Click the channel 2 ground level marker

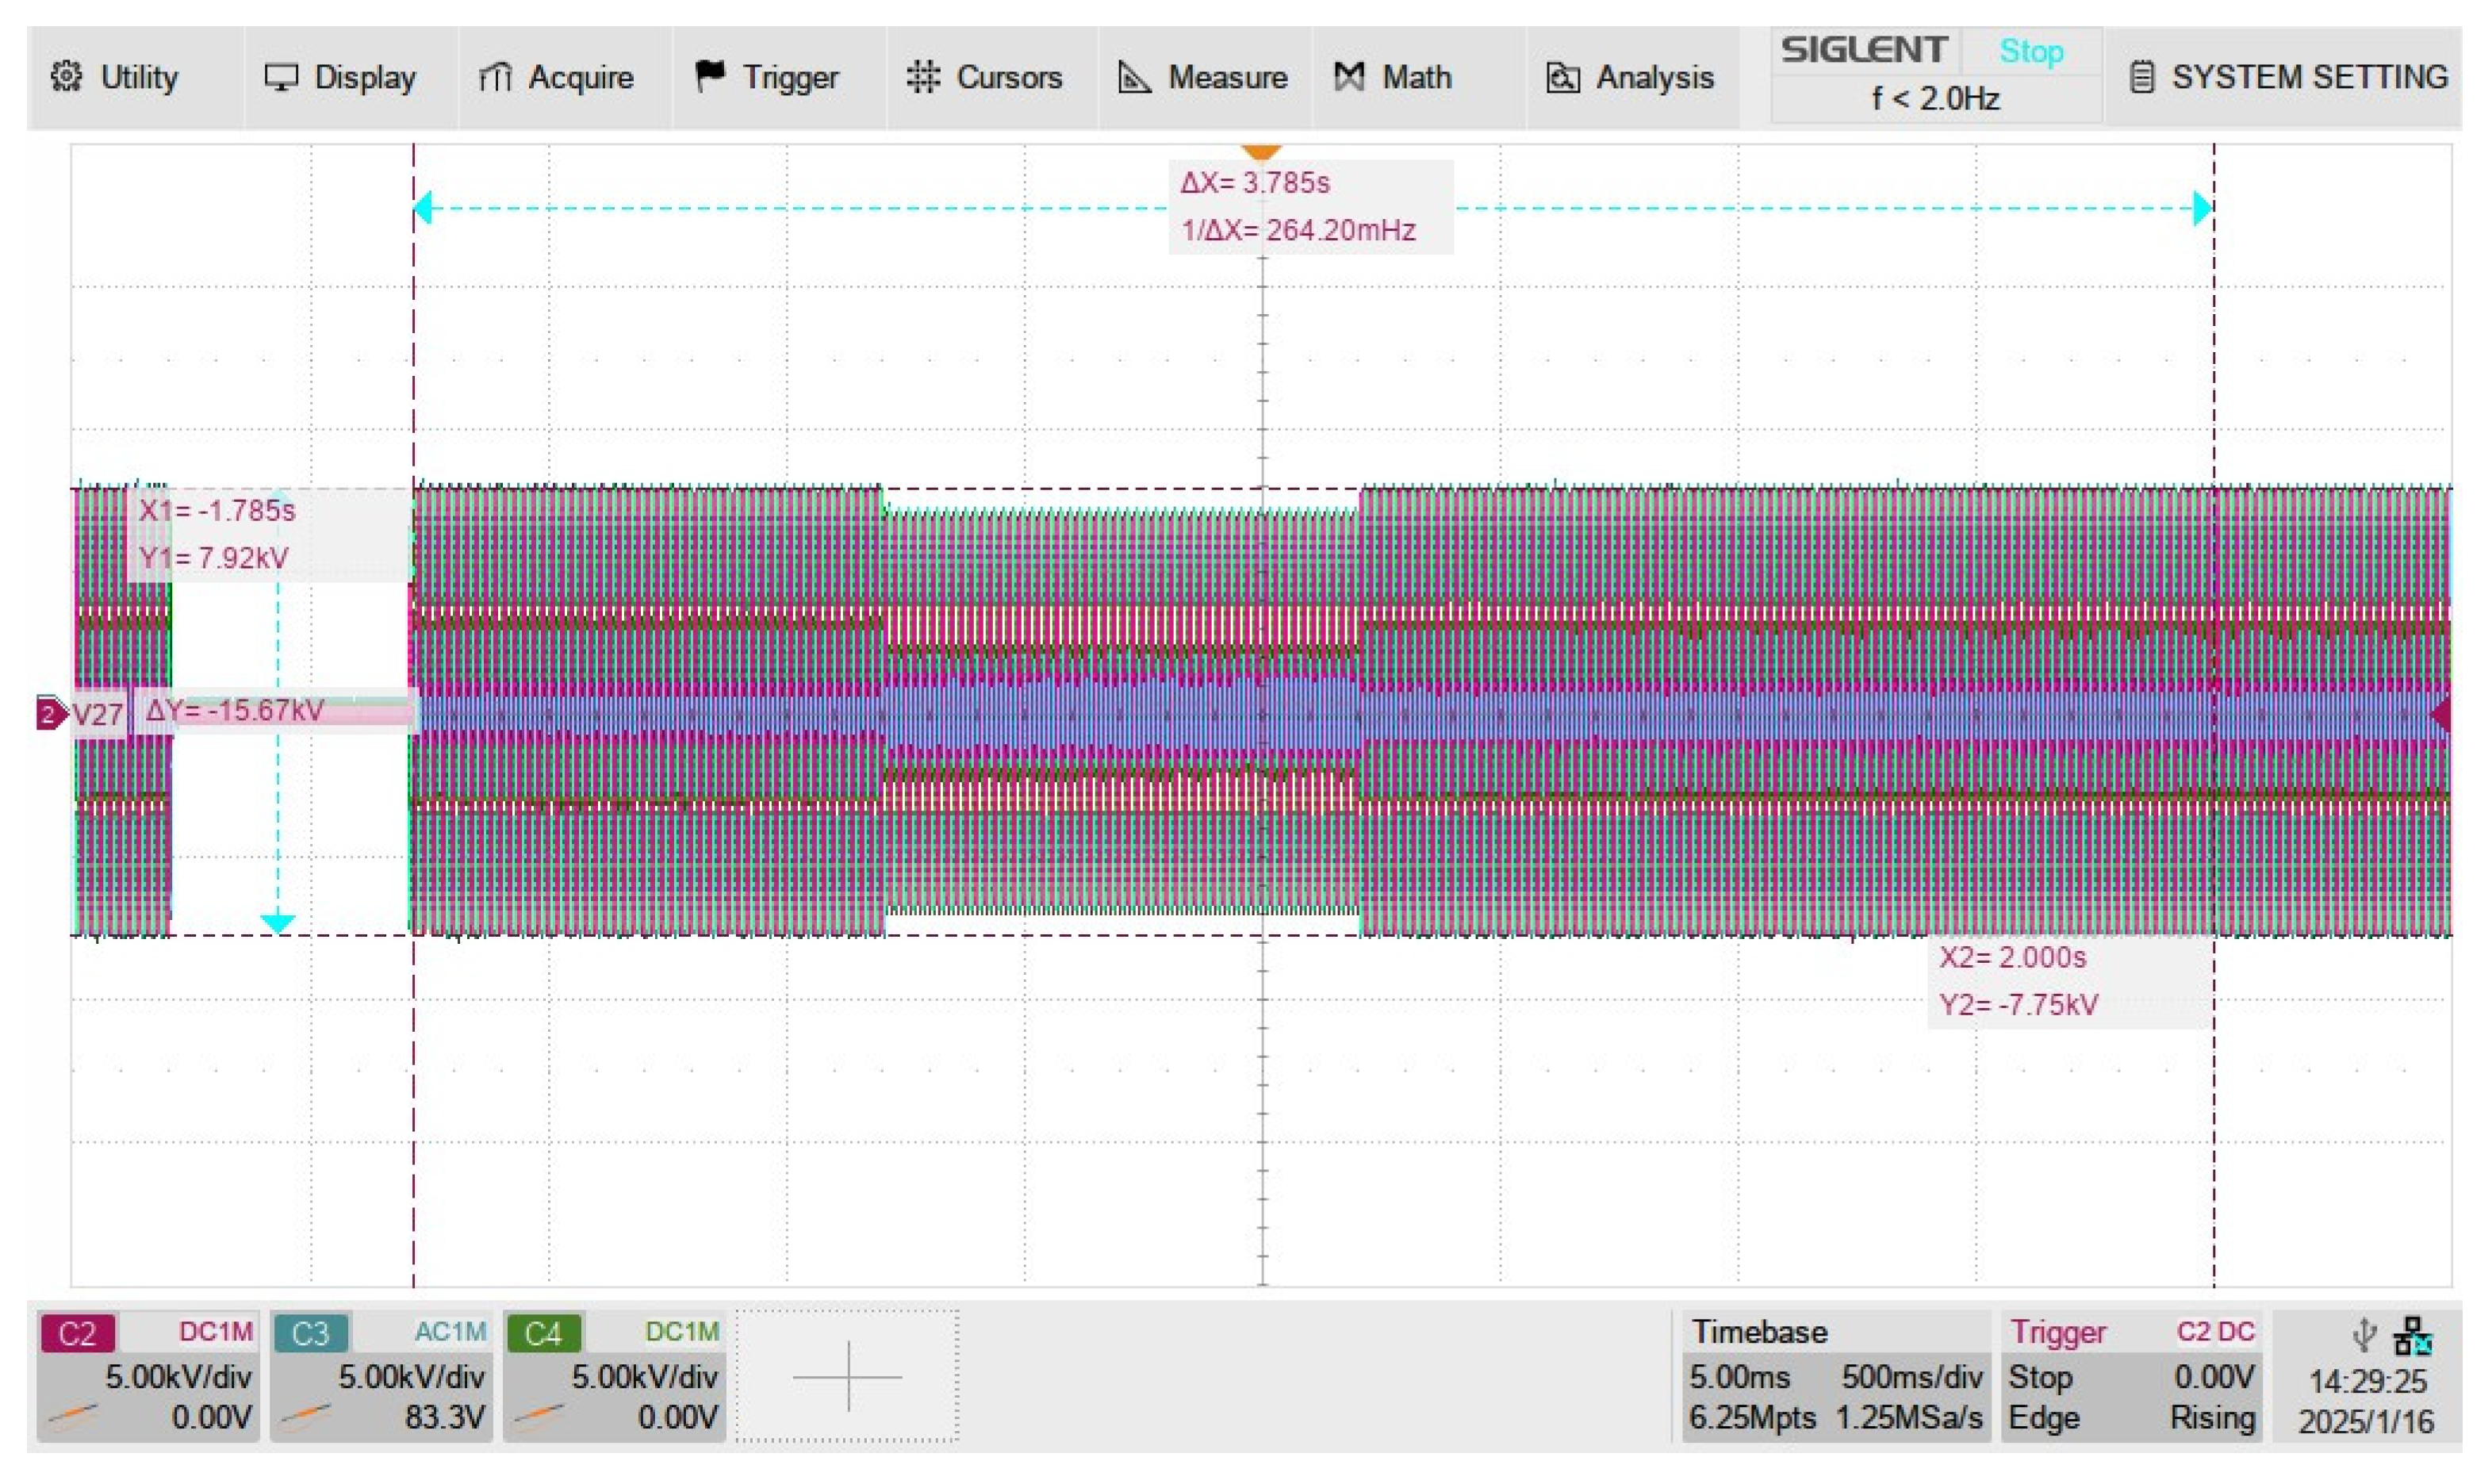[x=51, y=714]
